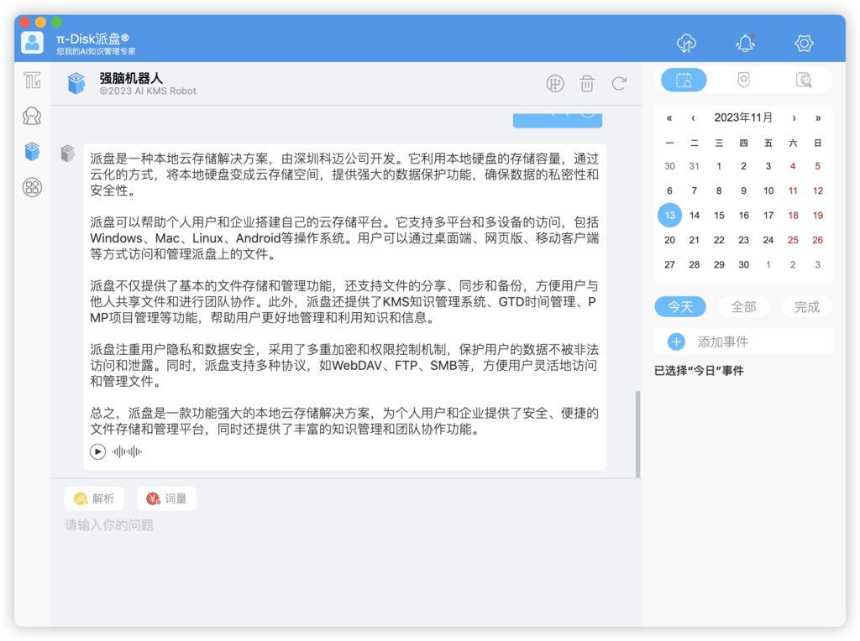Select November 22 in the calendar
This screenshot has height=641, width=860.
coord(719,240)
